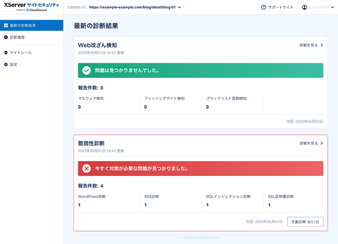The width and height of the screenshot is (338, 244).
Task: Expand the diagnosis URL dropdown
Action: click(180, 7)
